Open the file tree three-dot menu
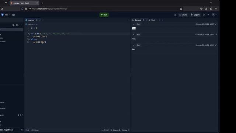Screen dimensions: 236x133 [21, 25]
